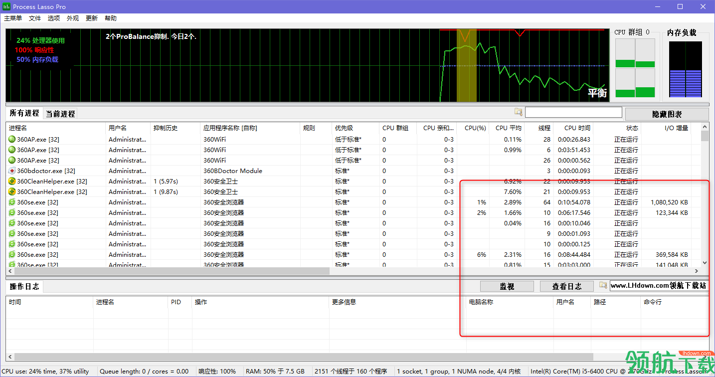Click the search icon beside the log filter box
The height and width of the screenshot is (377, 715).
603,285
